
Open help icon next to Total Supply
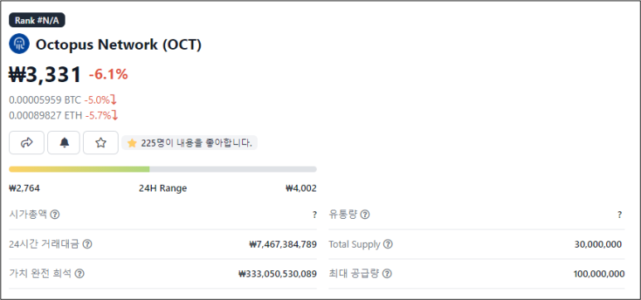coord(387,244)
